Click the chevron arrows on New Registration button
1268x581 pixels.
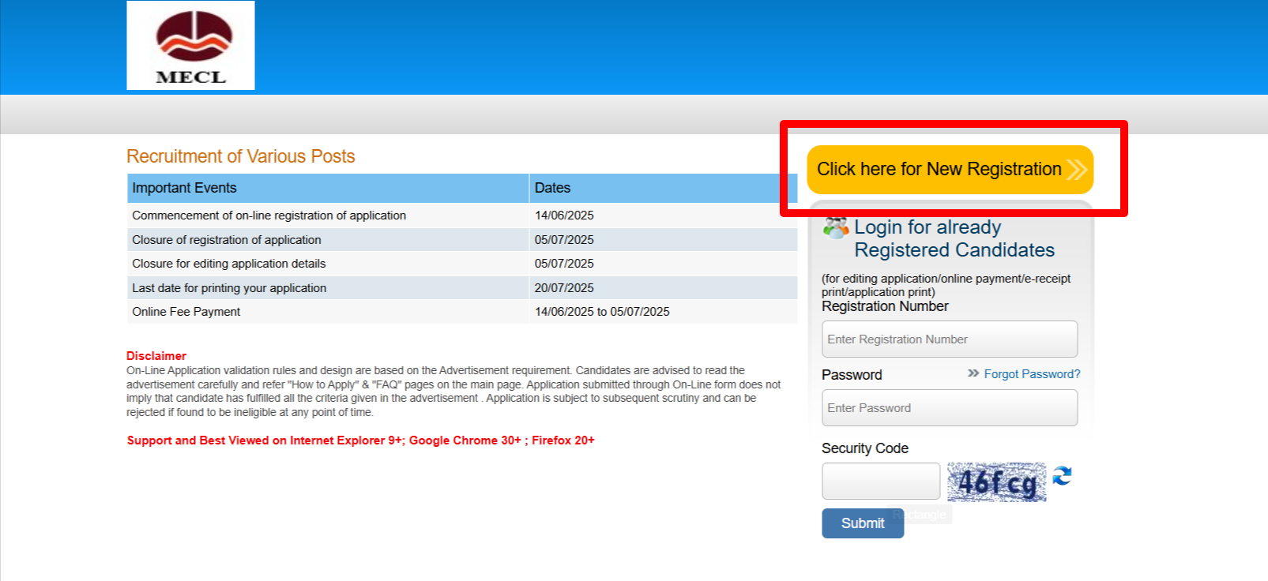1076,170
